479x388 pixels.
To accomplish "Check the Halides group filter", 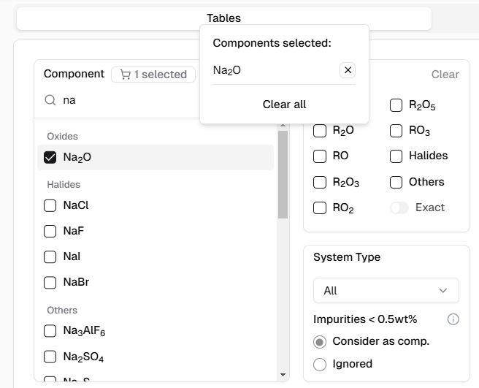I will click(396, 156).
